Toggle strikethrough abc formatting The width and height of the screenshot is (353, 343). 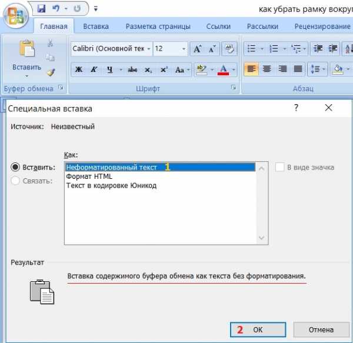[132, 69]
